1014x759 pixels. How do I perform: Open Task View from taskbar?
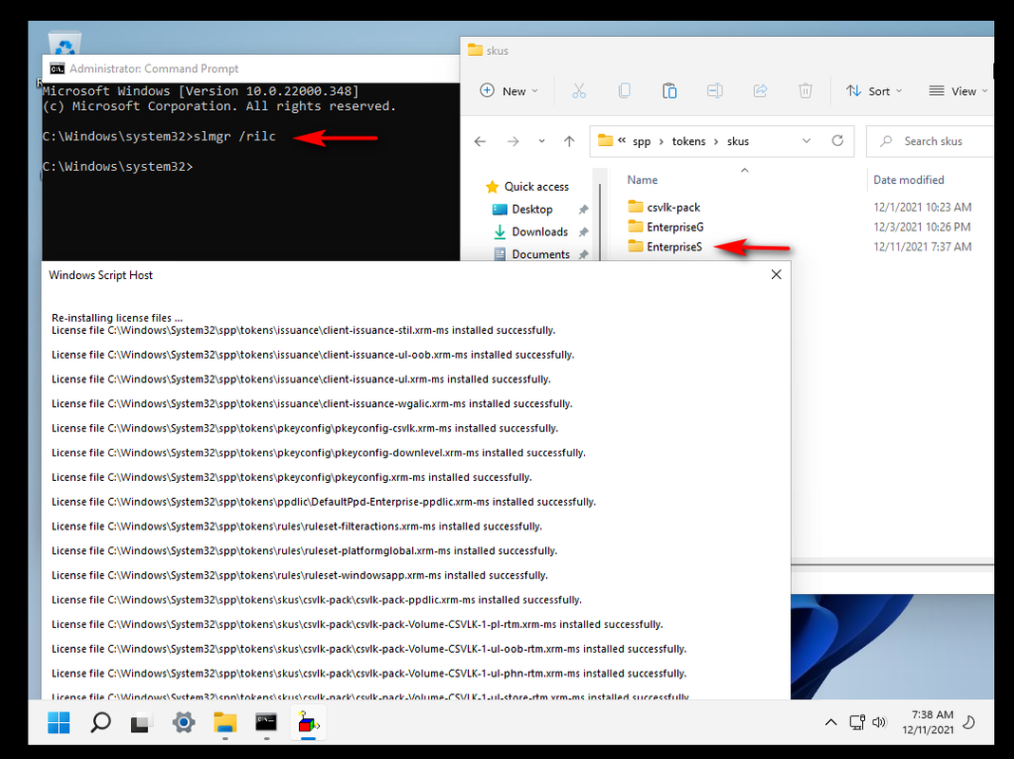[141, 722]
